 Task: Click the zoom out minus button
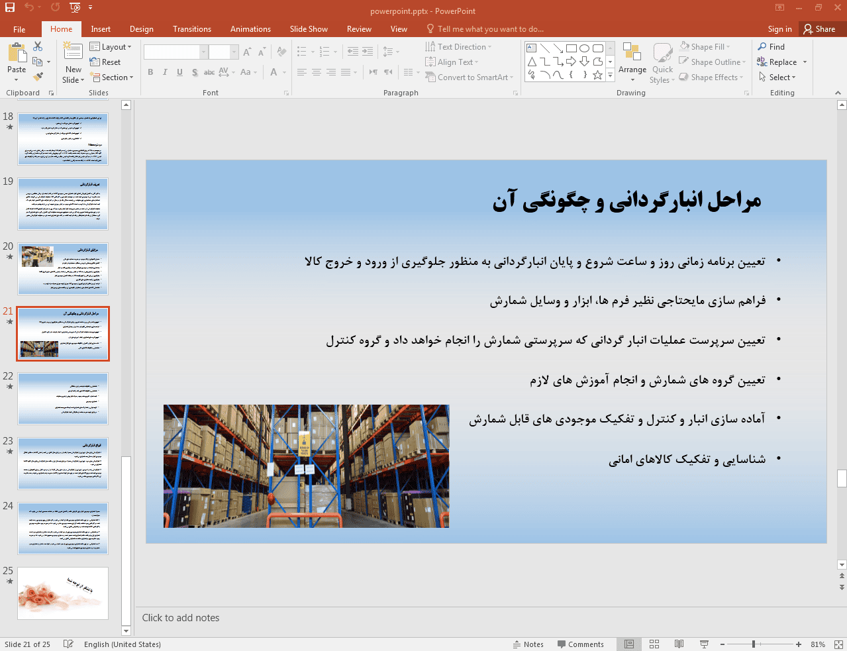(x=722, y=644)
